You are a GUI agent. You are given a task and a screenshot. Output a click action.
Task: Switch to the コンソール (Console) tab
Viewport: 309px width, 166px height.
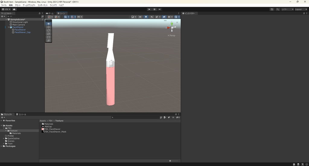(21, 114)
